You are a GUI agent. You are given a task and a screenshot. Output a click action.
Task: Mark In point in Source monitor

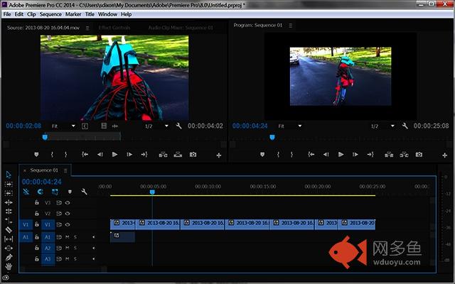[52, 155]
